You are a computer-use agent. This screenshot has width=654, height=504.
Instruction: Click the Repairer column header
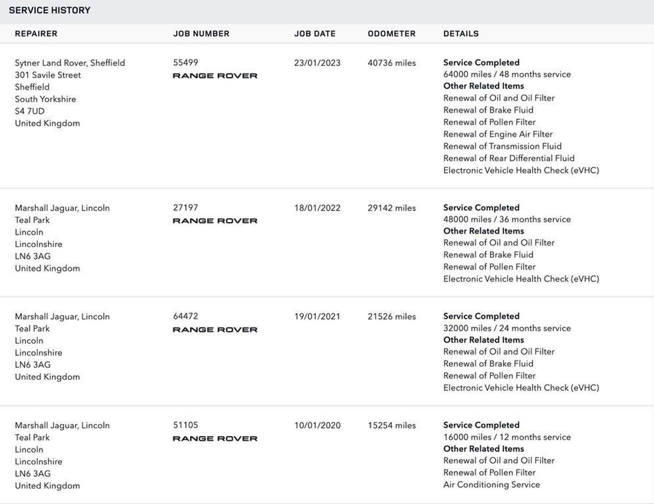point(36,34)
